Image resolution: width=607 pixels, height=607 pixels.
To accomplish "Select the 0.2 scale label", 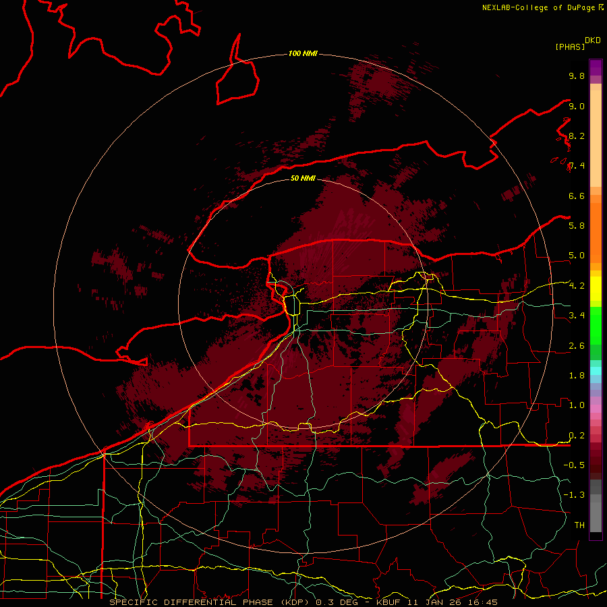I will tap(577, 436).
